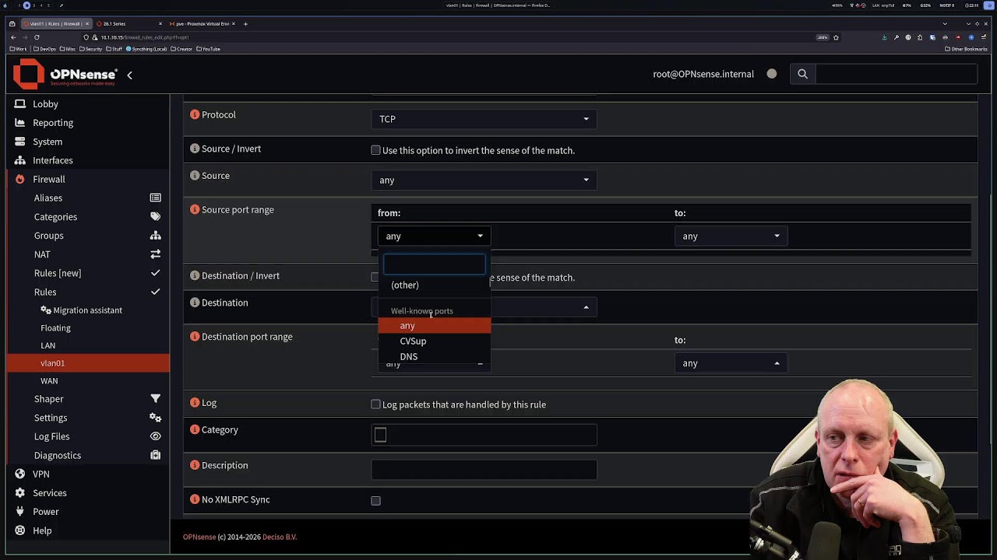The height and width of the screenshot is (560, 997).
Task: Show help for Source port range
Action: (195, 209)
